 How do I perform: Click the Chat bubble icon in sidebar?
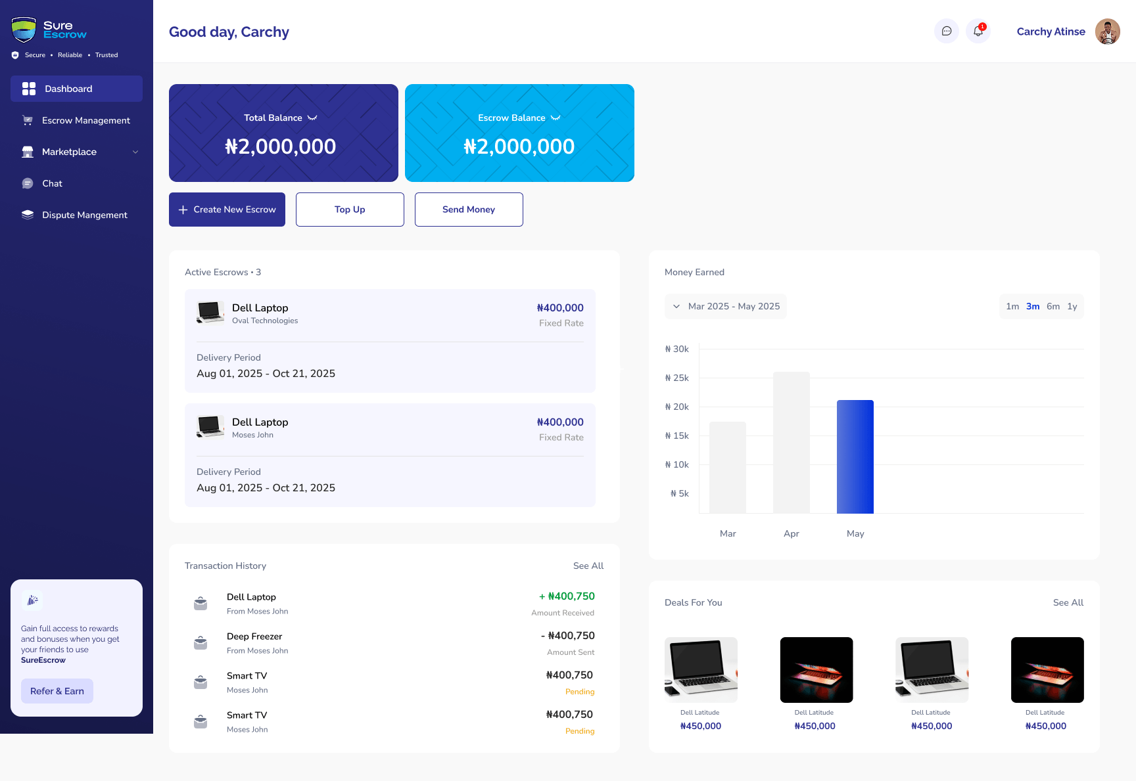28,183
